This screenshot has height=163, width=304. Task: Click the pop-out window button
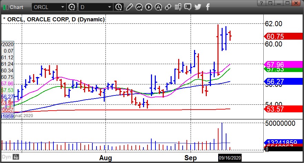coord(270,3)
